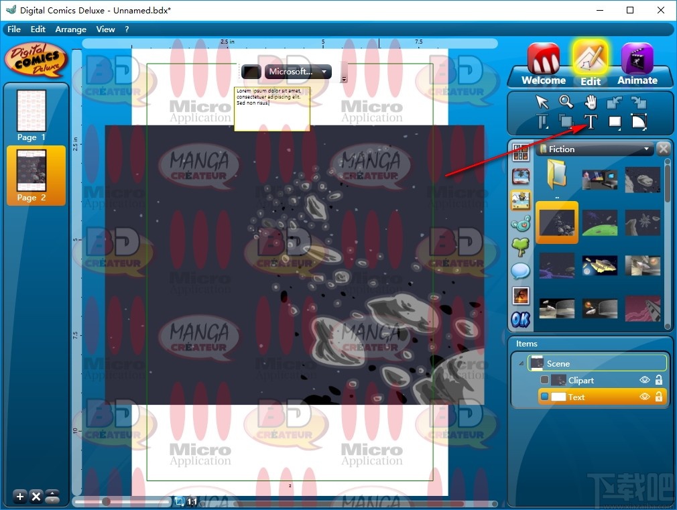Open the Edit menu
This screenshot has height=510, width=677.
point(38,29)
